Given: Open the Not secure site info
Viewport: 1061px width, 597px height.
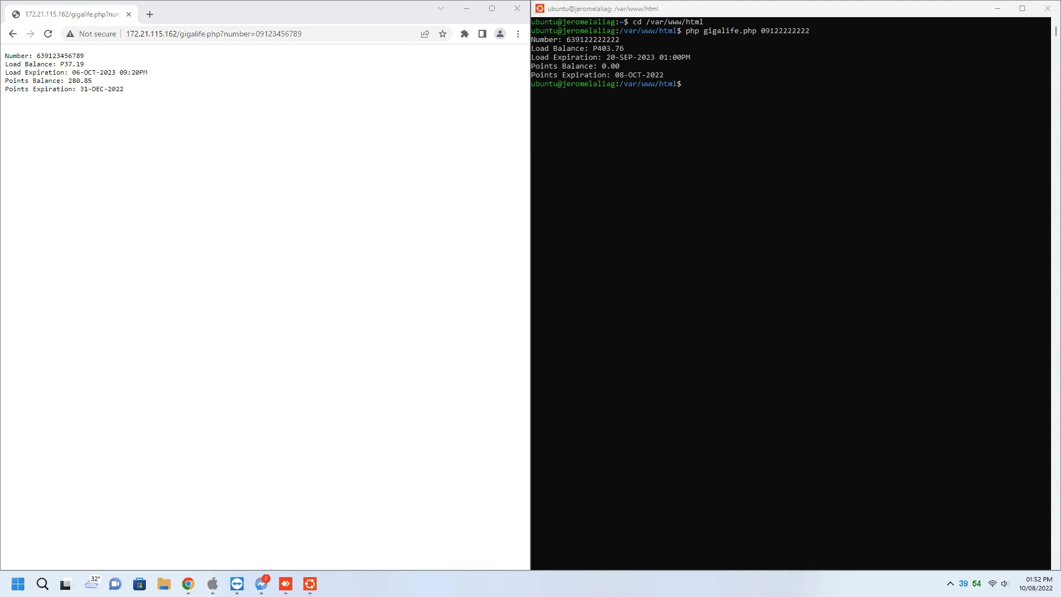Looking at the screenshot, I should 91,34.
